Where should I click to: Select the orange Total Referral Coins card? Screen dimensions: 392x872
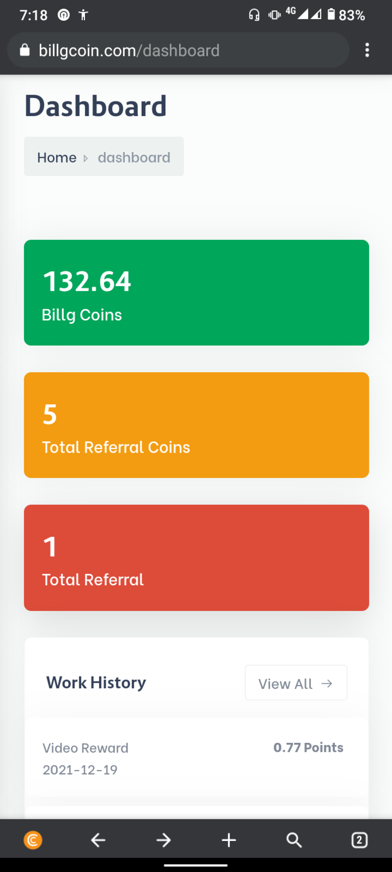tap(196, 425)
